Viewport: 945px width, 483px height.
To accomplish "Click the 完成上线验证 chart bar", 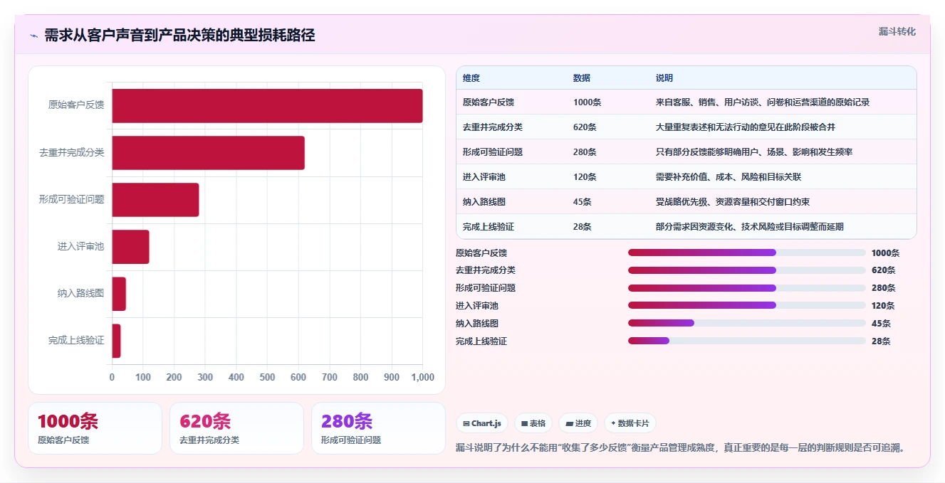I will tap(116, 340).
